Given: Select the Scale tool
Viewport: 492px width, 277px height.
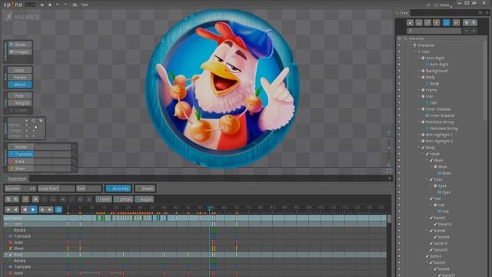Looking at the screenshot, I should coord(21,162).
